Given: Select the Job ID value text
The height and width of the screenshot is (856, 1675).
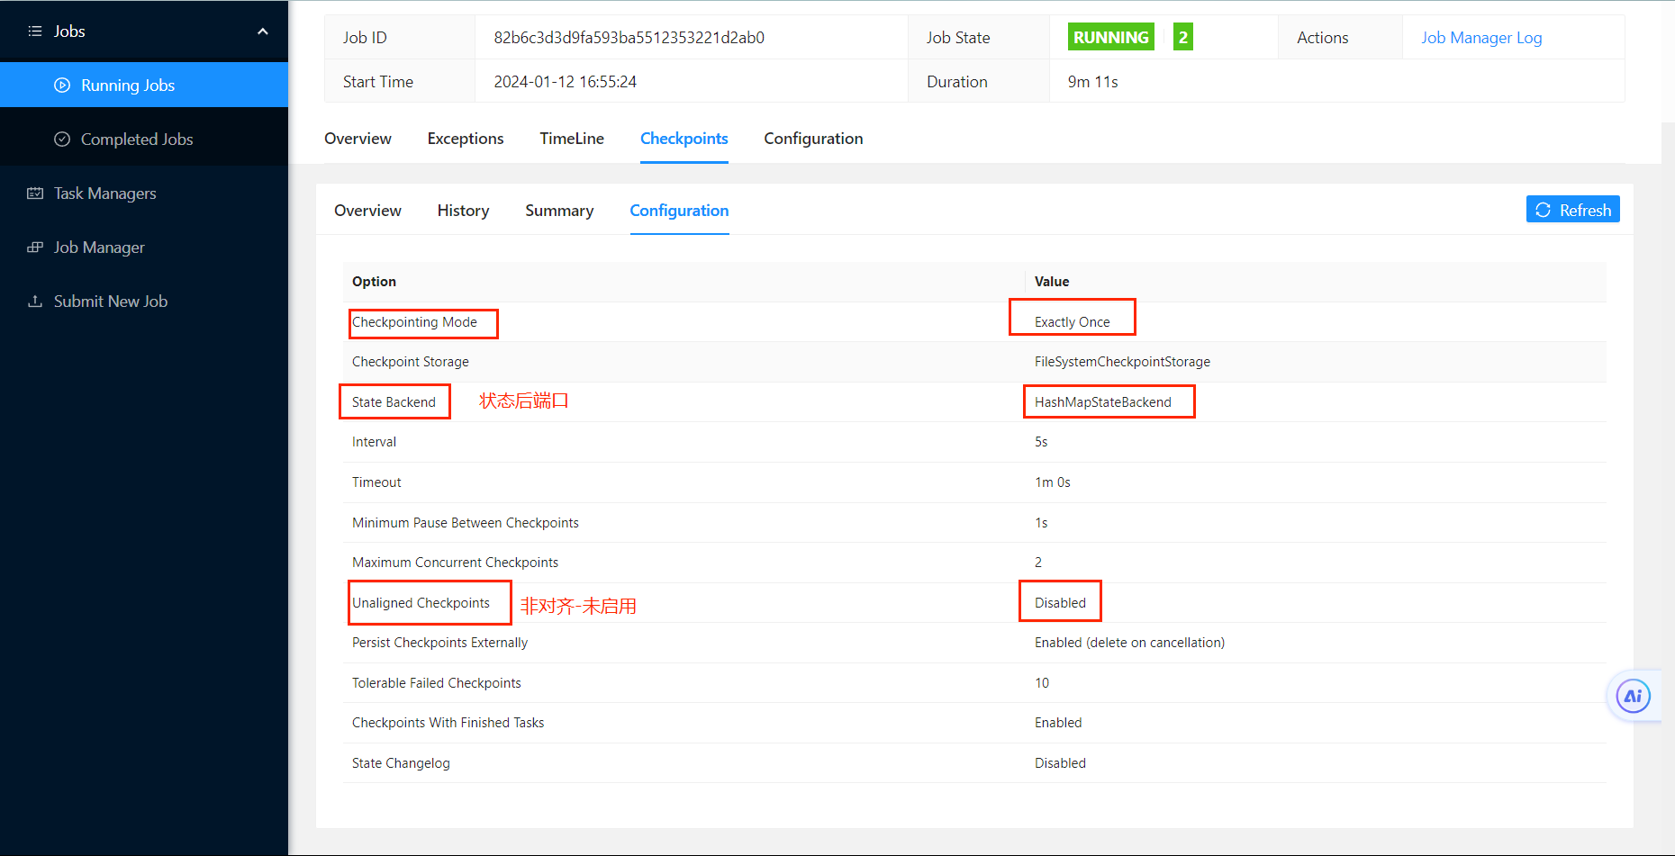Looking at the screenshot, I should click(629, 38).
